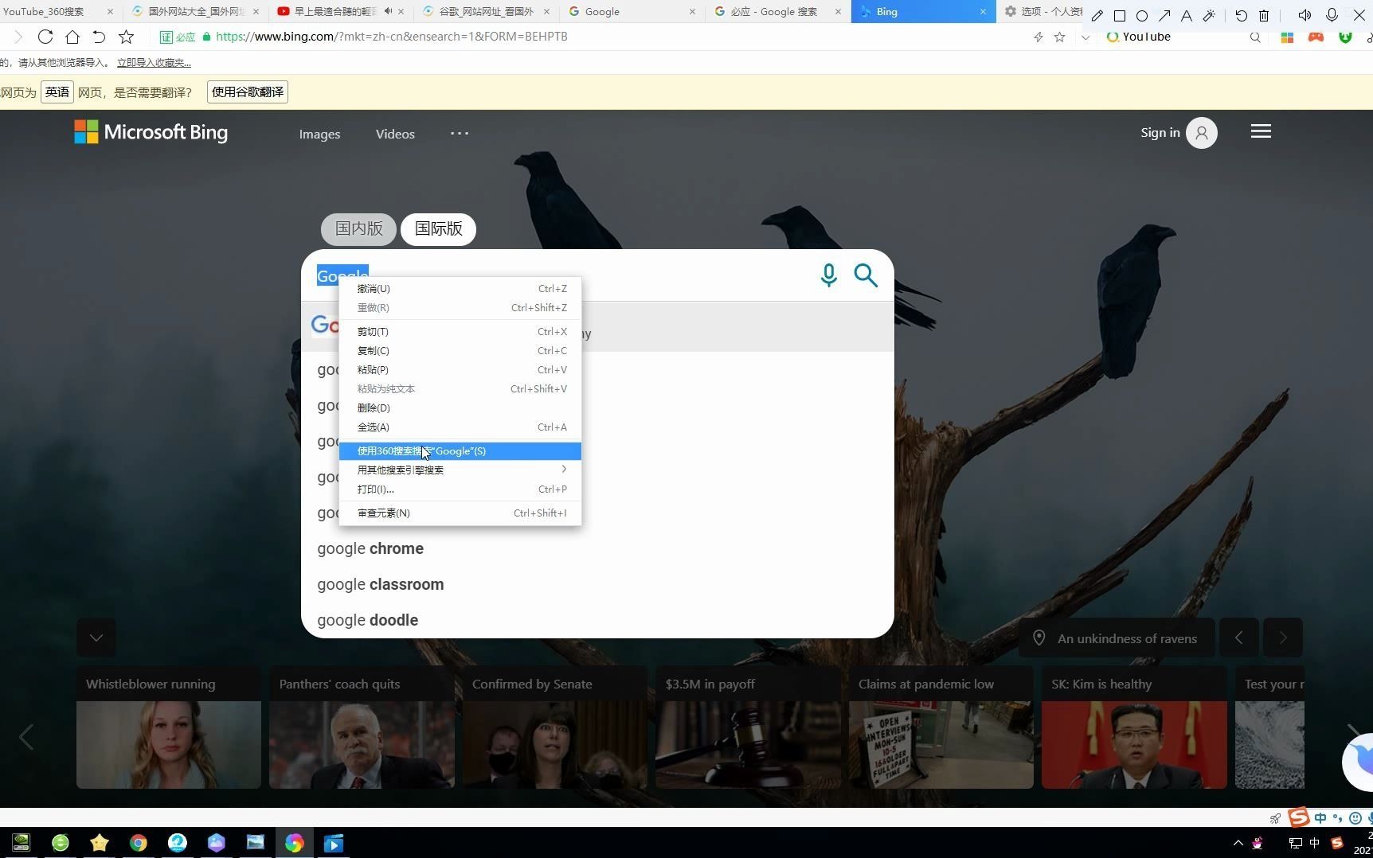Switch to 国内版 search mode
This screenshot has width=1373, height=858.
click(359, 229)
